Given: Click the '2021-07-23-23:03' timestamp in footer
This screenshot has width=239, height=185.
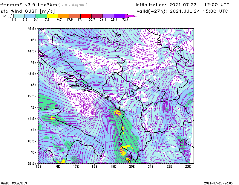Looking at the screenshot, I should [218, 183].
